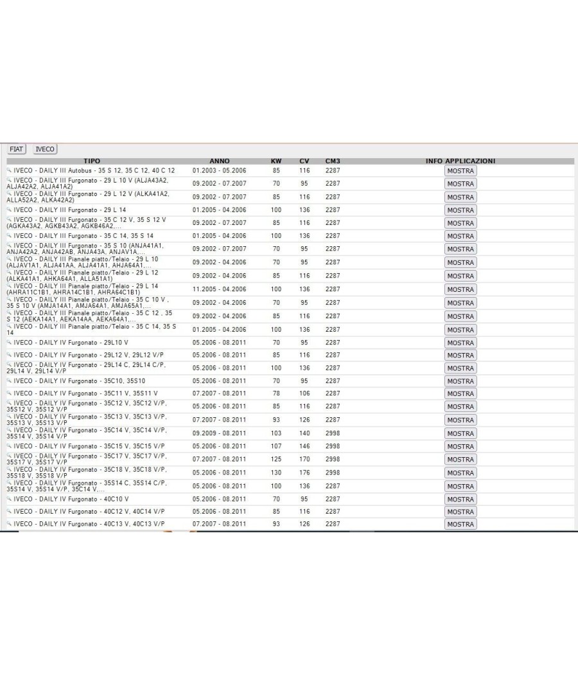Click MOSTRA for Daily IV 40C12 V row

[460, 512]
